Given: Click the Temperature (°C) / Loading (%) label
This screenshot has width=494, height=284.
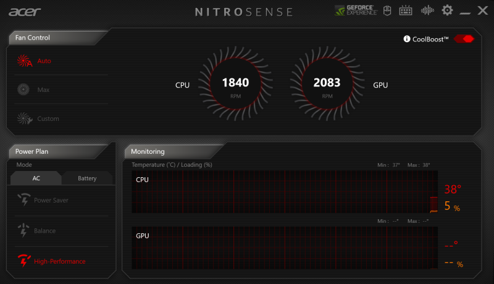Looking at the screenshot, I should [172, 165].
